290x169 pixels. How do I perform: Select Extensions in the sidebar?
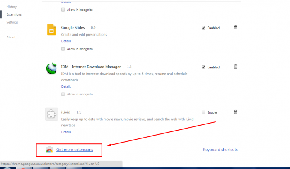tap(14, 14)
